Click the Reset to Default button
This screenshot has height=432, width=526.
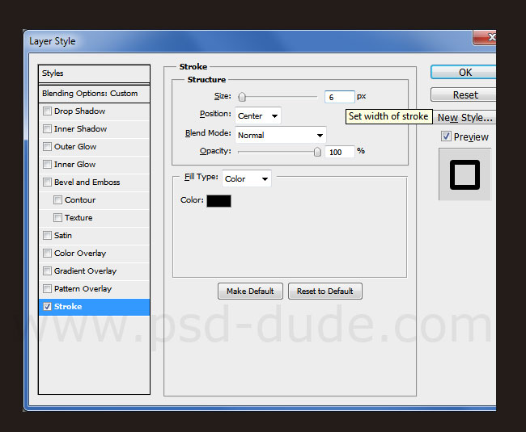pos(325,291)
